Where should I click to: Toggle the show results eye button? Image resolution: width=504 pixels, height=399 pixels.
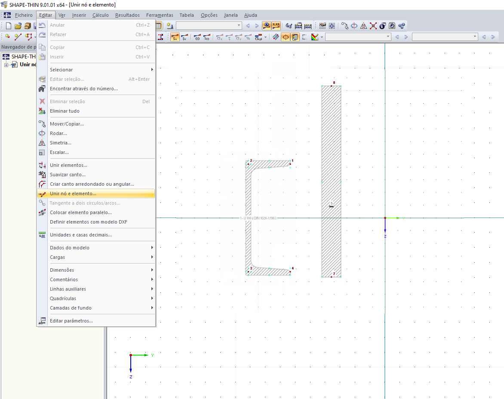267,26
